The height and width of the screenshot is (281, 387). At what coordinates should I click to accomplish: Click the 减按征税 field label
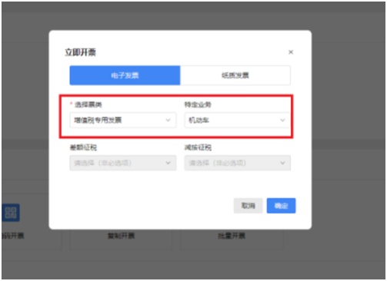(198, 147)
